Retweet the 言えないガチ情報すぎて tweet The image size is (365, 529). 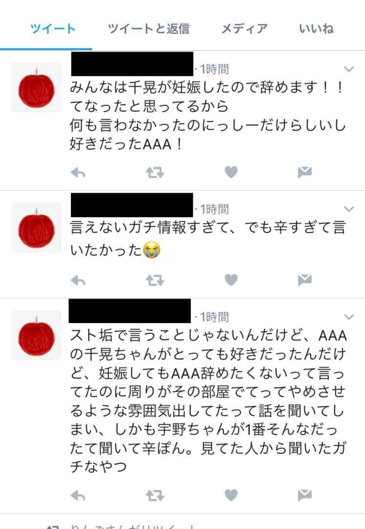[155, 280]
